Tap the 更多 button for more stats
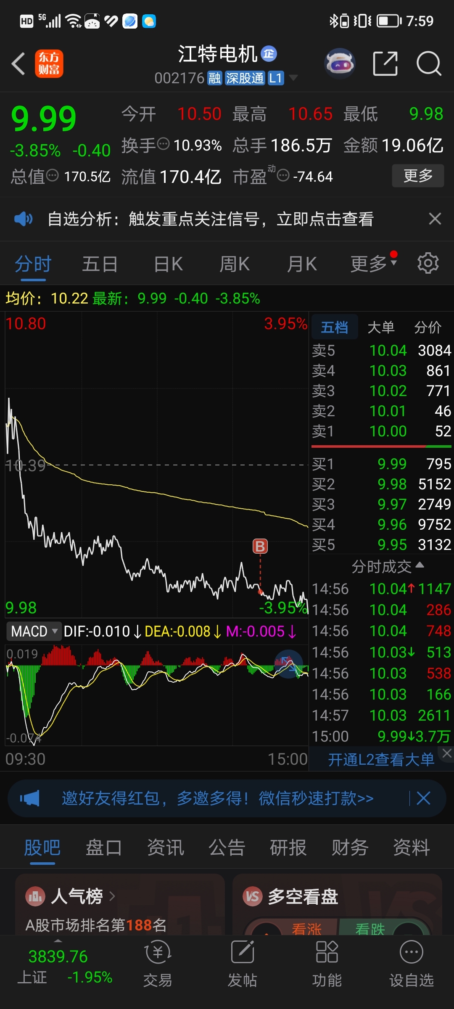 (x=418, y=176)
